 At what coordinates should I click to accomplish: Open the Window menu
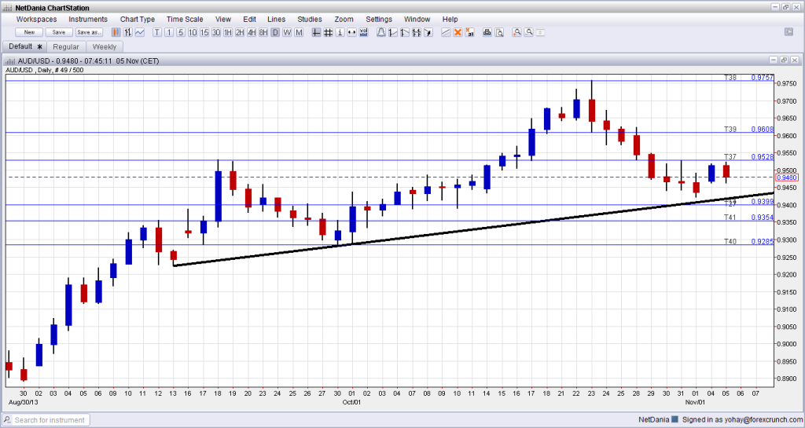(417, 19)
